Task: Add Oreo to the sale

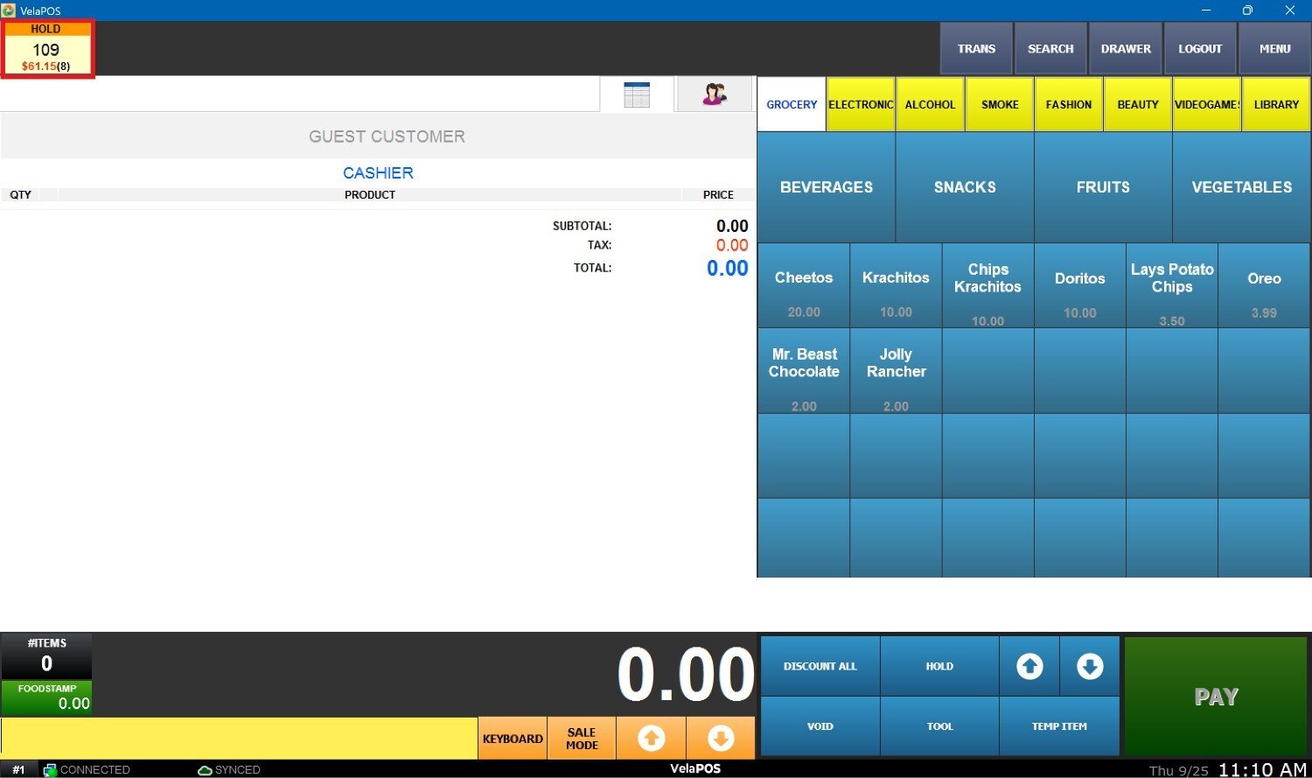Action: tap(1264, 286)
